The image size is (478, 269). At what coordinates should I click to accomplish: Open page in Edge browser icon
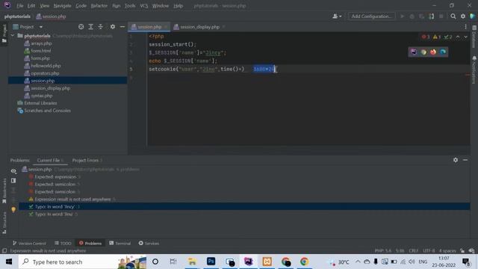pos(443,52)
